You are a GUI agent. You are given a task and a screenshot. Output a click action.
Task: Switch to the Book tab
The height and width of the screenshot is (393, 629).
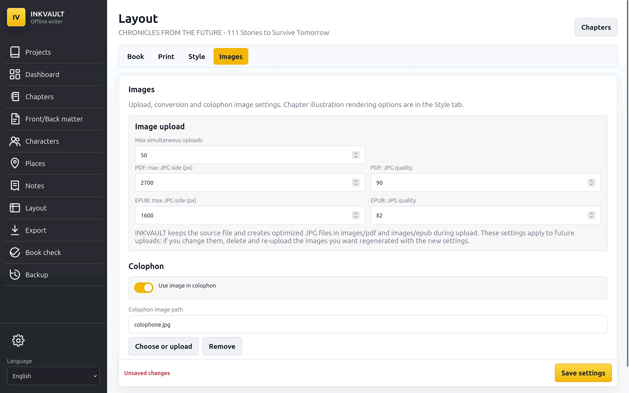[135, 56]
